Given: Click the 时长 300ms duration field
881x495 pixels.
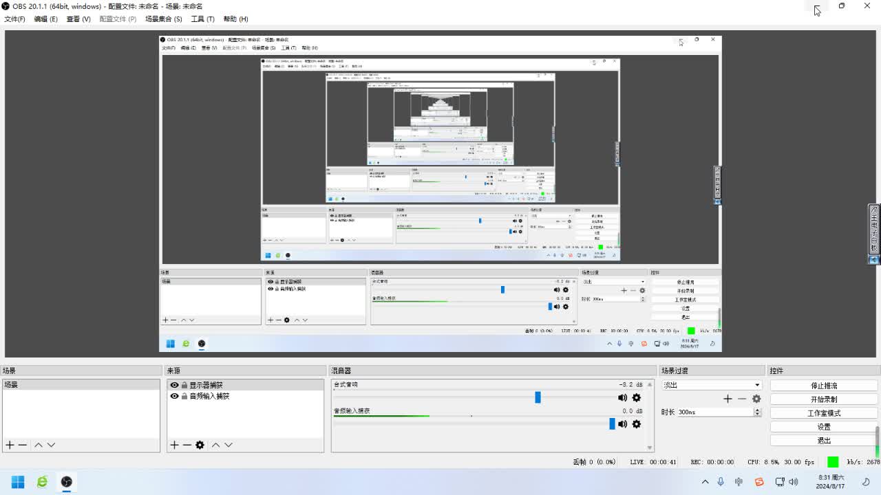Looking at the screenshot, I should click(715, 412).
